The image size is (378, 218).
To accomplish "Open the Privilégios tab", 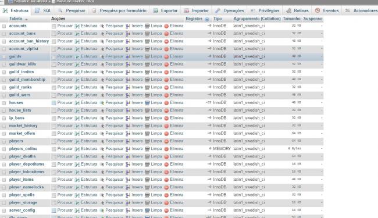I will pyautogui.click(x=265, y=10).
